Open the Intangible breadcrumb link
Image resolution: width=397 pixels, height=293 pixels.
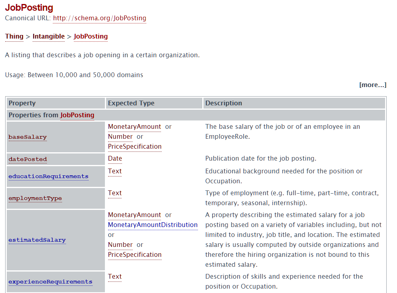point(48,37)
